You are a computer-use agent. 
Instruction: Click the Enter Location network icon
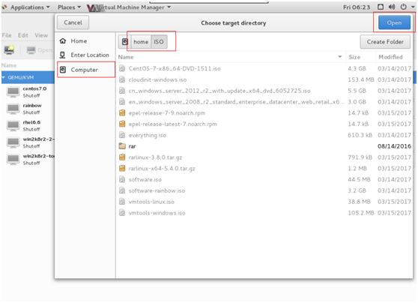click(63, 55)
